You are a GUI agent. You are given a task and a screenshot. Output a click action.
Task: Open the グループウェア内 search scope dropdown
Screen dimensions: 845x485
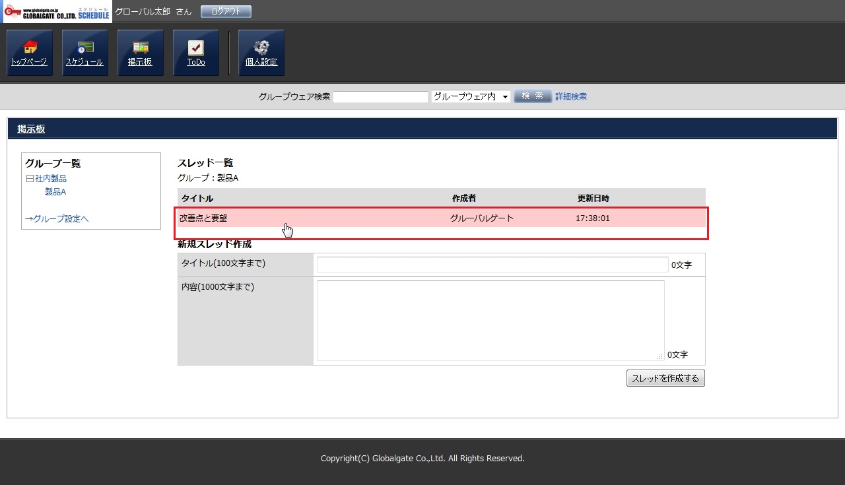click(x=471, y=97)
